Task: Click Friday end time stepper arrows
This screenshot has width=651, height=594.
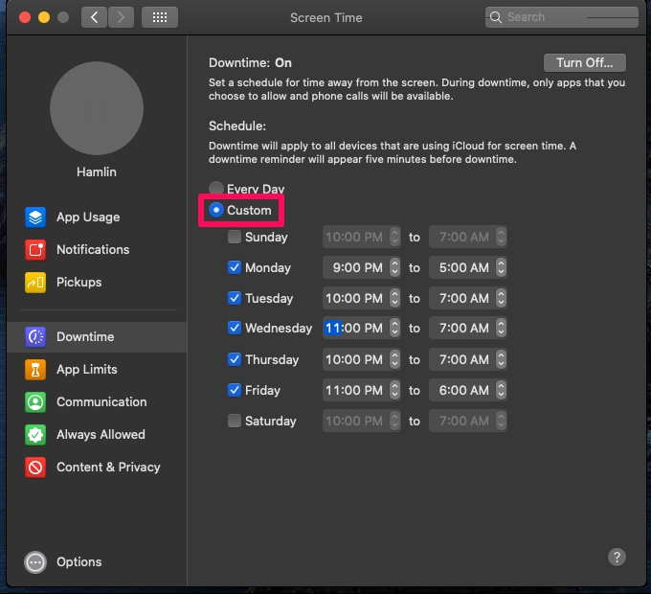Action: point(501,391)
